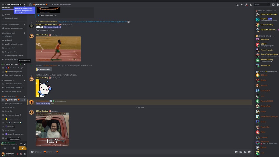Image resolution: width=279 pixels, height=157 pixels.
Task: Click the gift Nitro icon in message bar
Action: (x=236, y=152)
